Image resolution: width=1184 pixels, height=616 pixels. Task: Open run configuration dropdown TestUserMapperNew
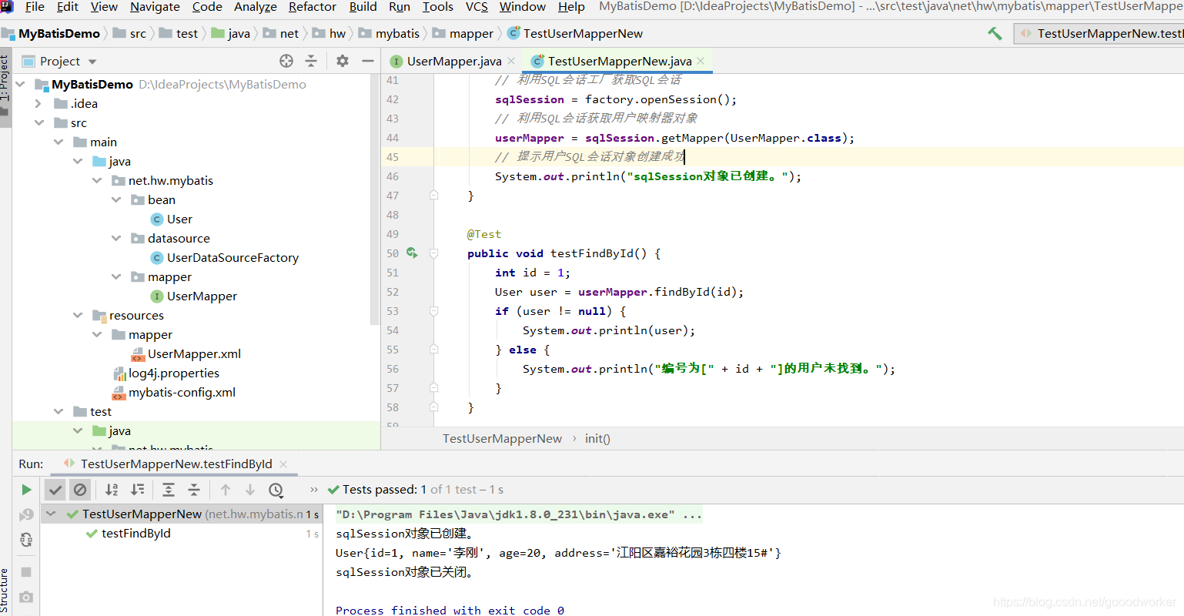tap(1101, 33)
